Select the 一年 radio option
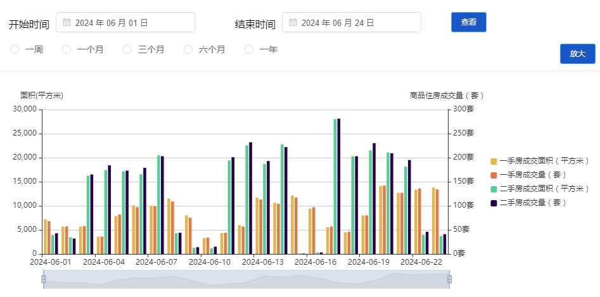The height and width of the screenshot is (297, 600). click(x=249, y=49)
